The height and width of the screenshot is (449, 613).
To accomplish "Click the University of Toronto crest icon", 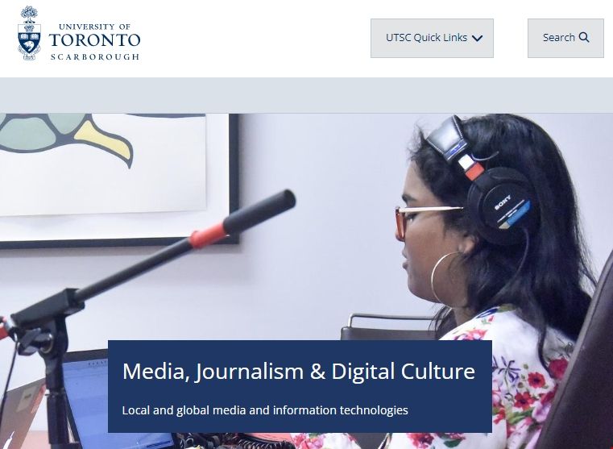I will (29, 33).
